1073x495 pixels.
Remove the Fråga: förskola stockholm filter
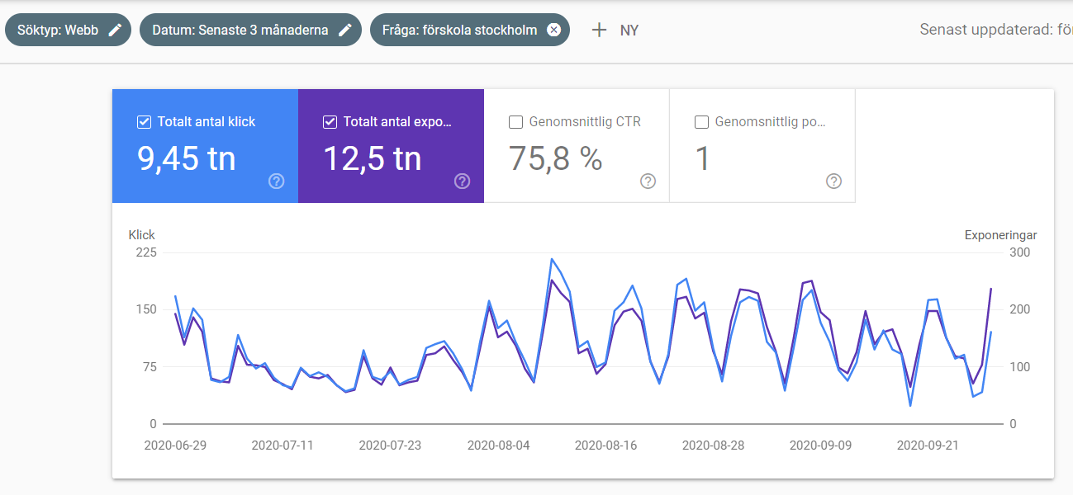pos(553,30)
